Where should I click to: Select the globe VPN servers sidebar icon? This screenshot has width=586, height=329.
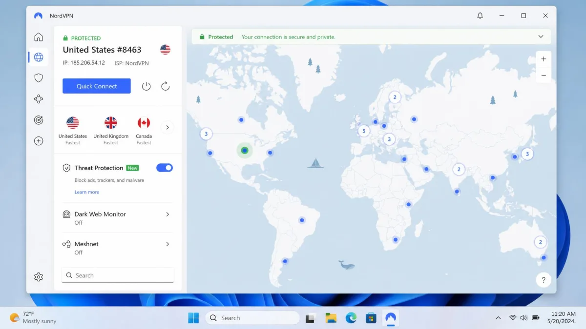(x=39, y=58)
